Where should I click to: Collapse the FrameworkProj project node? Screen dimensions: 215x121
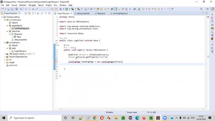click(2, 17)
